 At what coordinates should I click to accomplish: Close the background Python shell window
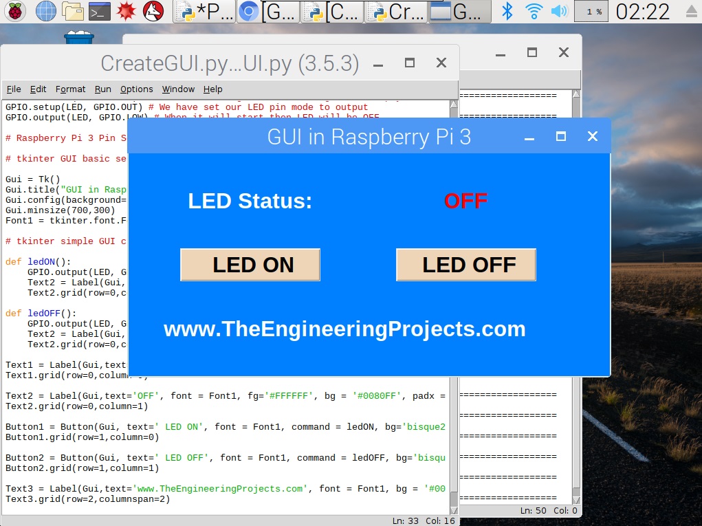pos(564,53)
